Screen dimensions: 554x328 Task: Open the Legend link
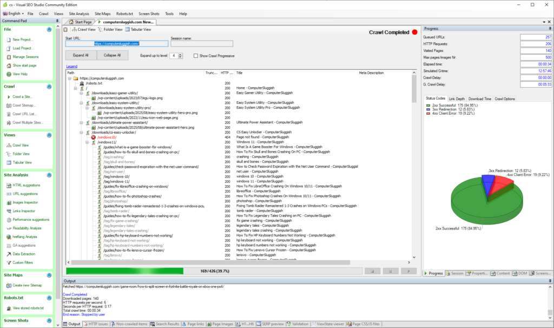(x=72, y=67)
